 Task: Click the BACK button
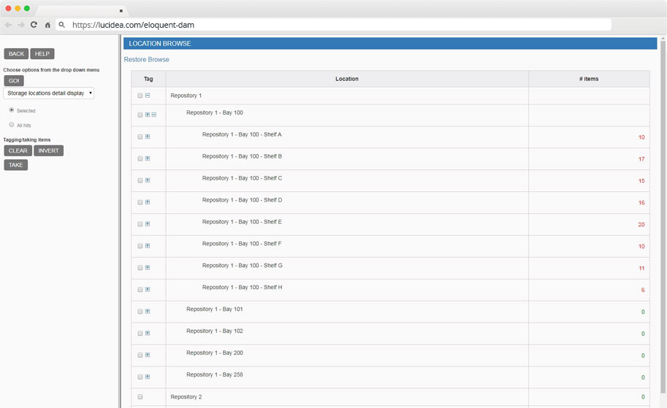point(16,53)
